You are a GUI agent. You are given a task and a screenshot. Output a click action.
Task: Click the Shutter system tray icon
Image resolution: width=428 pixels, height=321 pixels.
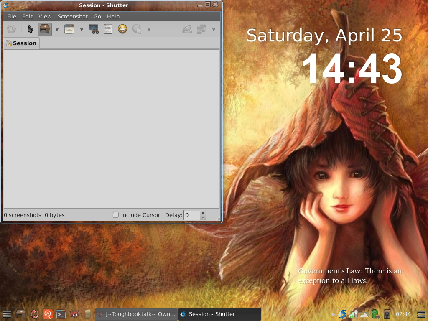pos(342,314)
